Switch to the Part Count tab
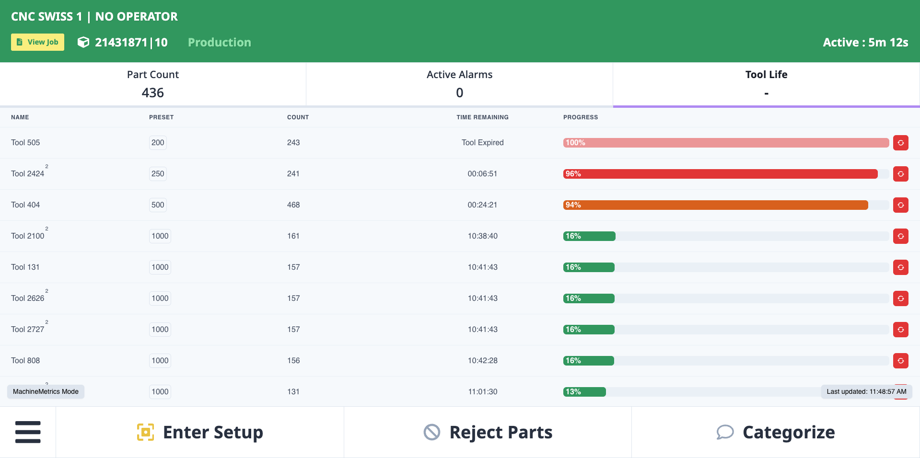This screenshot has width=920, height=458. (x=152, y=84)
